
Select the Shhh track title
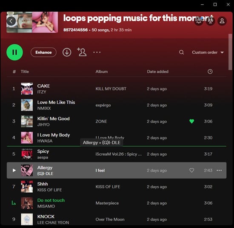tap(43, 184)
